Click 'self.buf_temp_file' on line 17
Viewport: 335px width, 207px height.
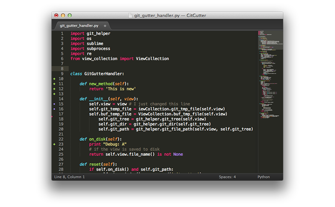click(110, 114)
